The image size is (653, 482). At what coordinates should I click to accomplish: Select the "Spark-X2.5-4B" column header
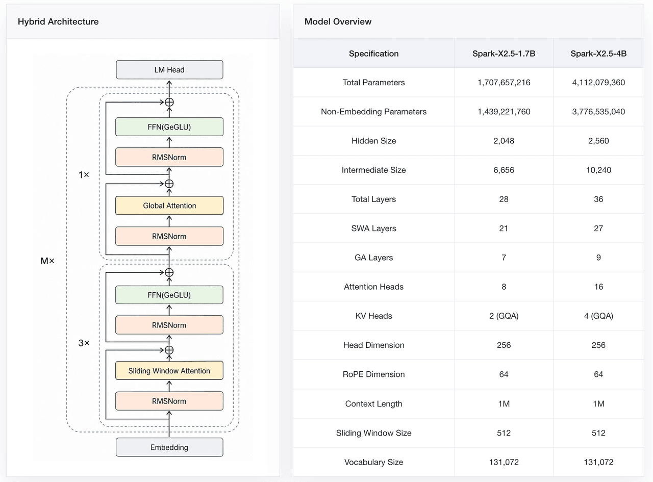point(598,54)
